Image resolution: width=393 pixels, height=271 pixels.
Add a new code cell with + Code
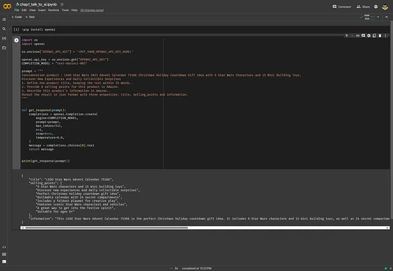17,17
